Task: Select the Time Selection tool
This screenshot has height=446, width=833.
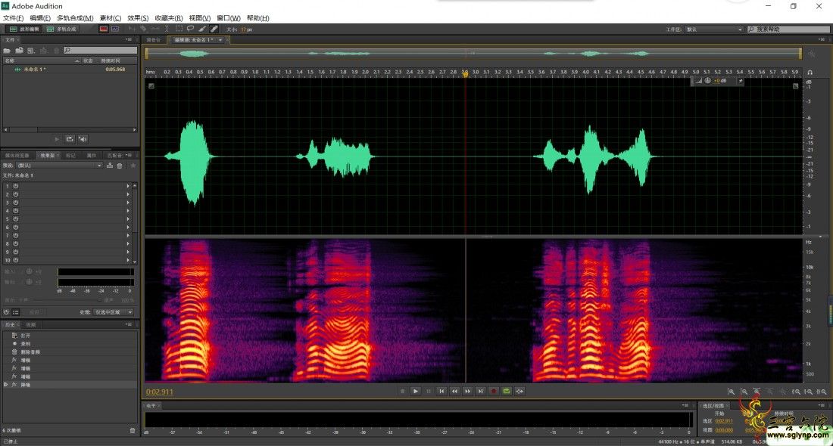Action: (x=167, y=29)
